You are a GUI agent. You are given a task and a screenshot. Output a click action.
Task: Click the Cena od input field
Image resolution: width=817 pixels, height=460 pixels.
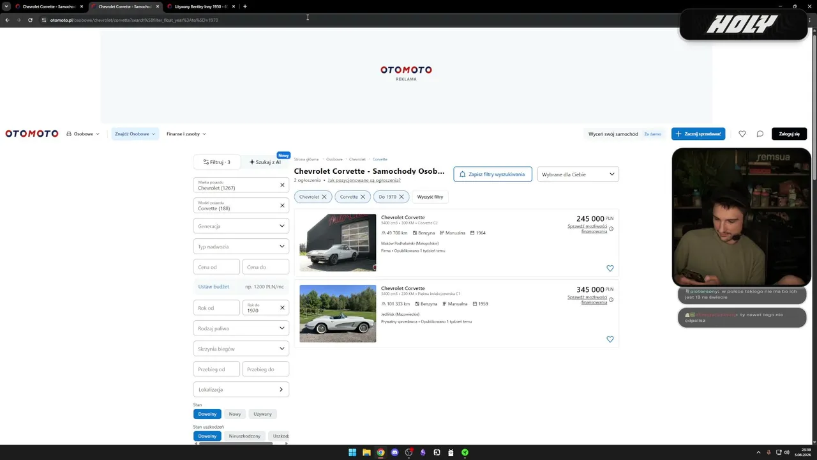[216, 267]
